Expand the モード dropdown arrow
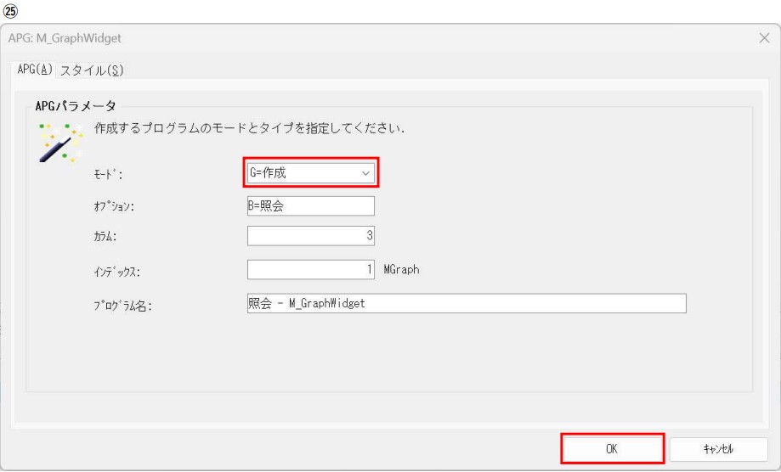Image resolution: width=781 pixels, height=472 pixels. [366, 173]
